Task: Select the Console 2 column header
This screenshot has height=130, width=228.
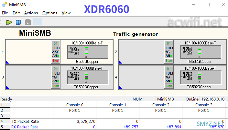Action: [161, 105]
